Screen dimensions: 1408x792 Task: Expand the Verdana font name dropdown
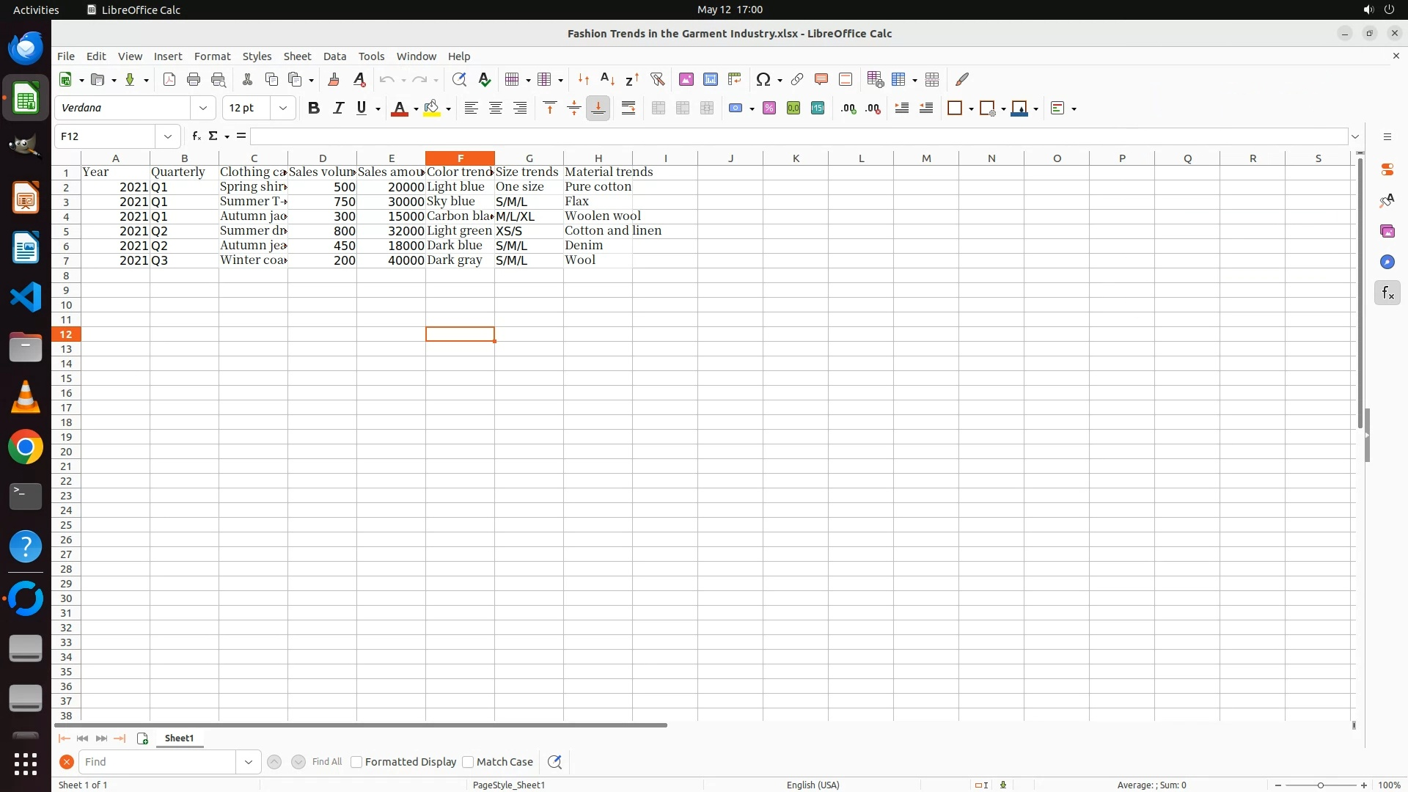(203, 109)
